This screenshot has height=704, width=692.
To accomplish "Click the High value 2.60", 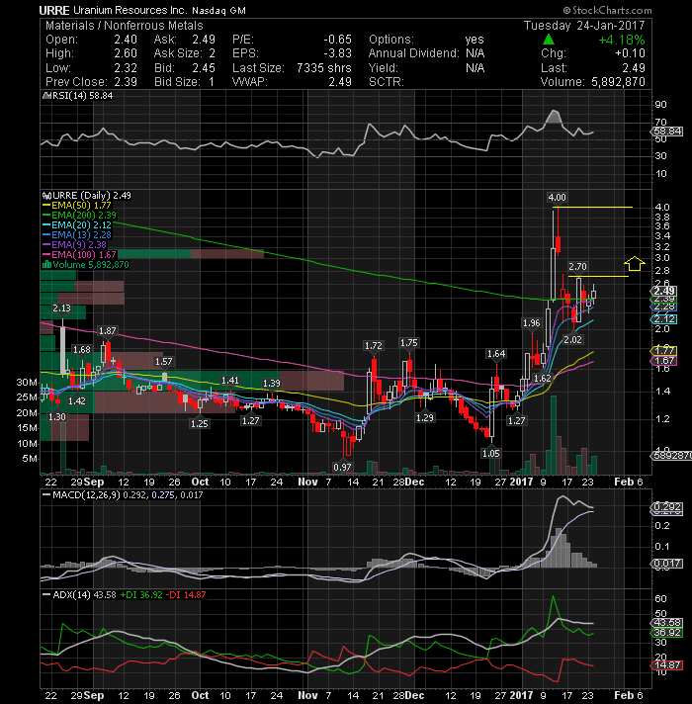I will [x=126, y=53].
